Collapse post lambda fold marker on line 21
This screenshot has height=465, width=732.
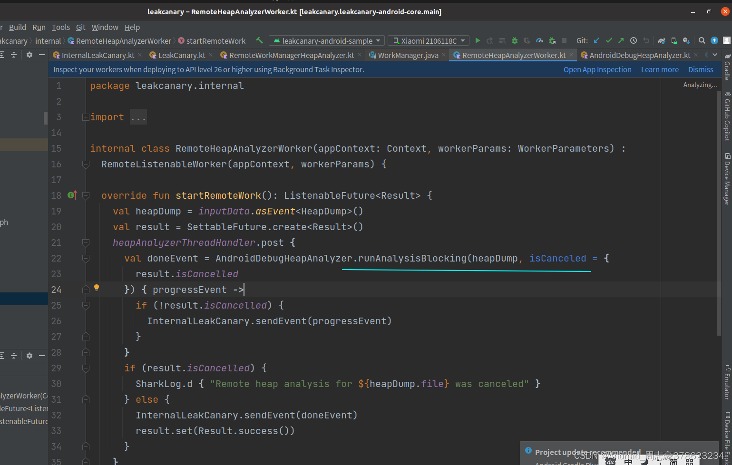pyautogui.click(x=86, y=242)
